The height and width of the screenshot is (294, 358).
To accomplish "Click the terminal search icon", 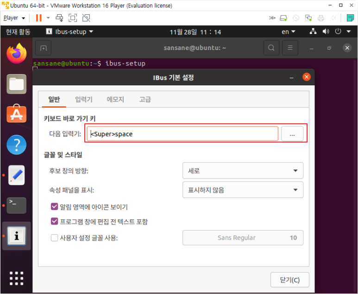I will 271,48.
